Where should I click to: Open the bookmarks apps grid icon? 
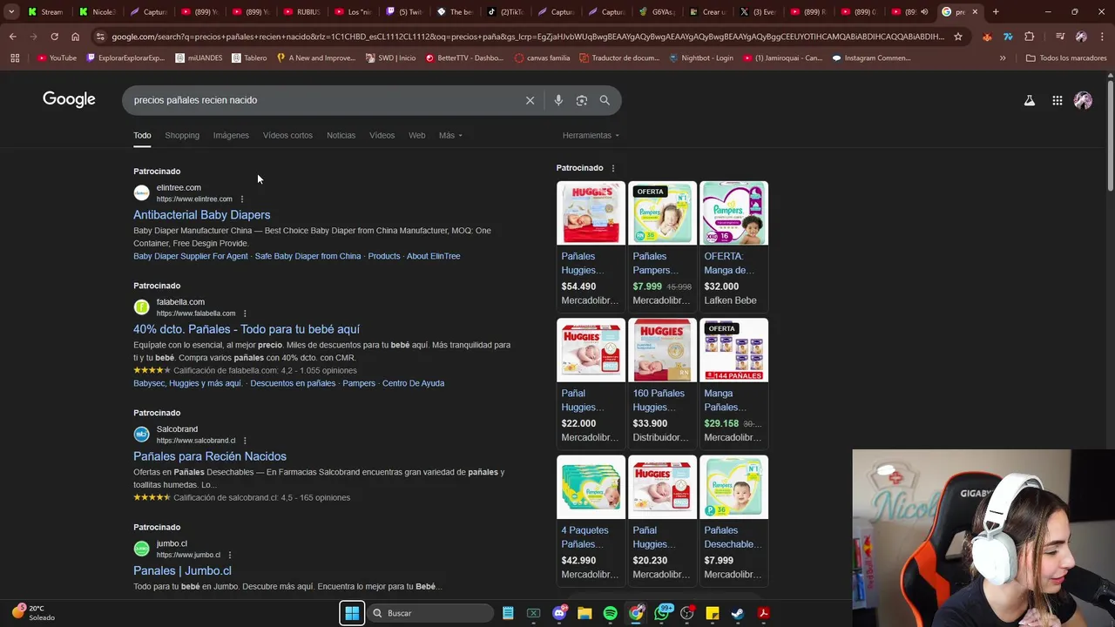pos(14,58)
